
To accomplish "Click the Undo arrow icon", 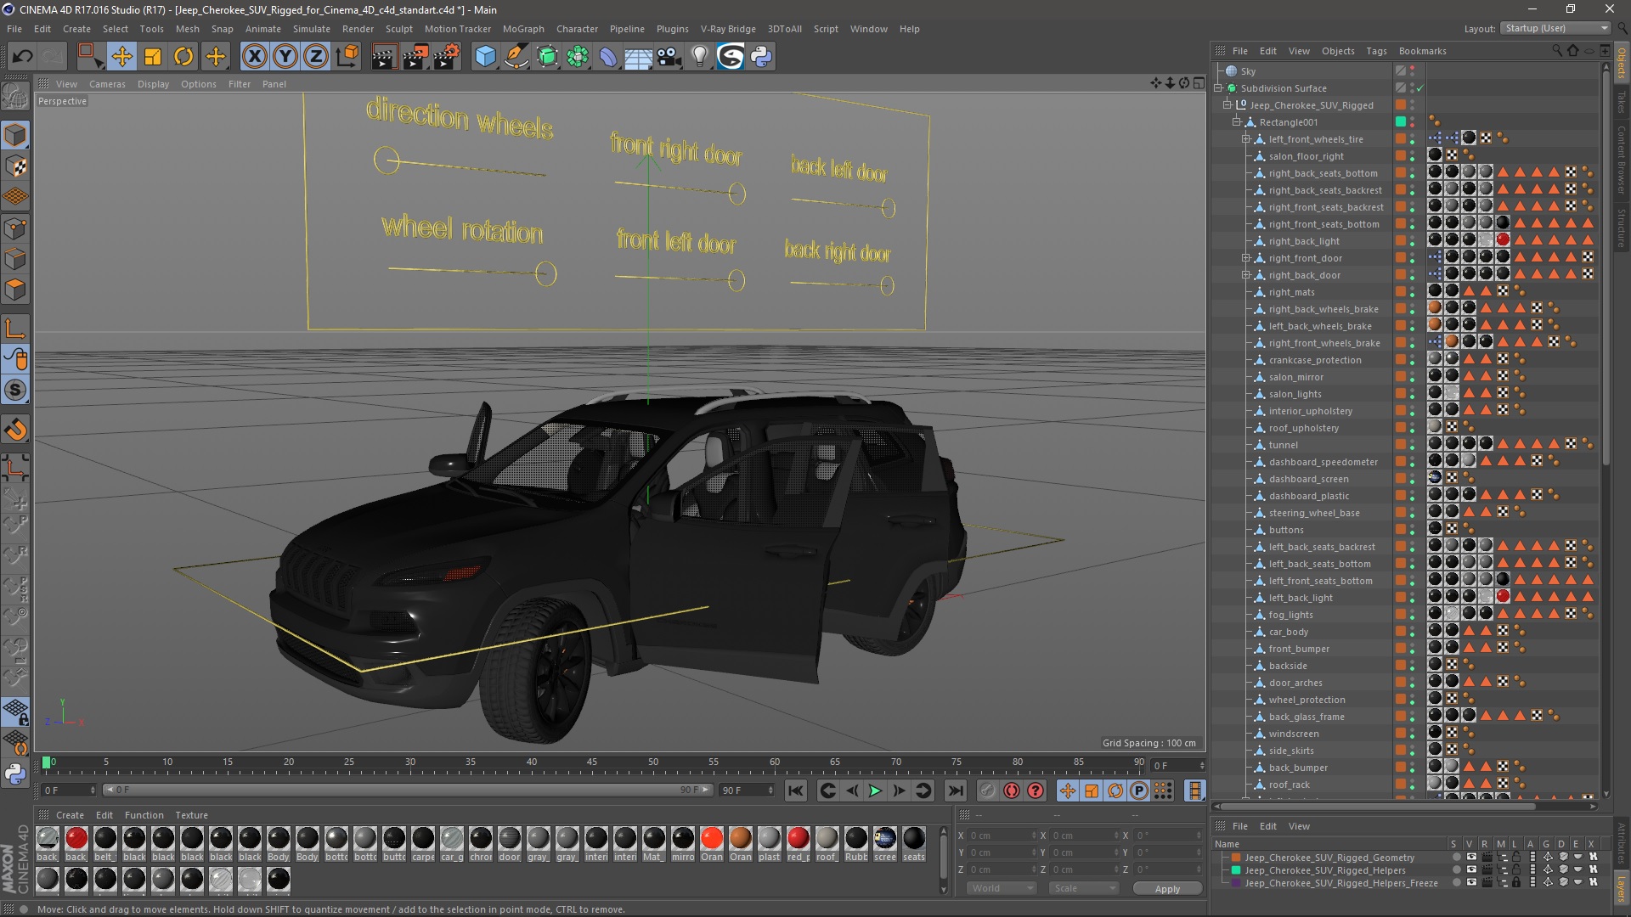I will click(x=23, y=57).
